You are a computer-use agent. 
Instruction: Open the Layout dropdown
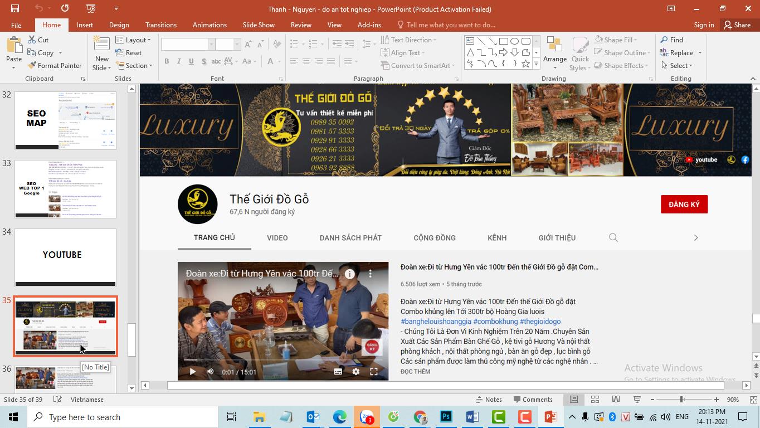coord(133,40)
